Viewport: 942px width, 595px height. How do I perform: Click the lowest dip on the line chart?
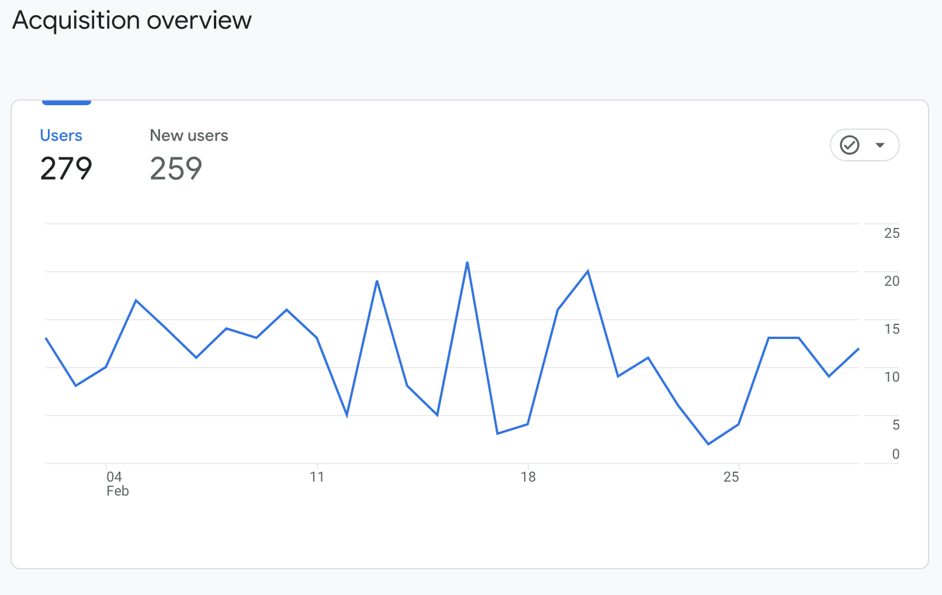tap(708, 444)
